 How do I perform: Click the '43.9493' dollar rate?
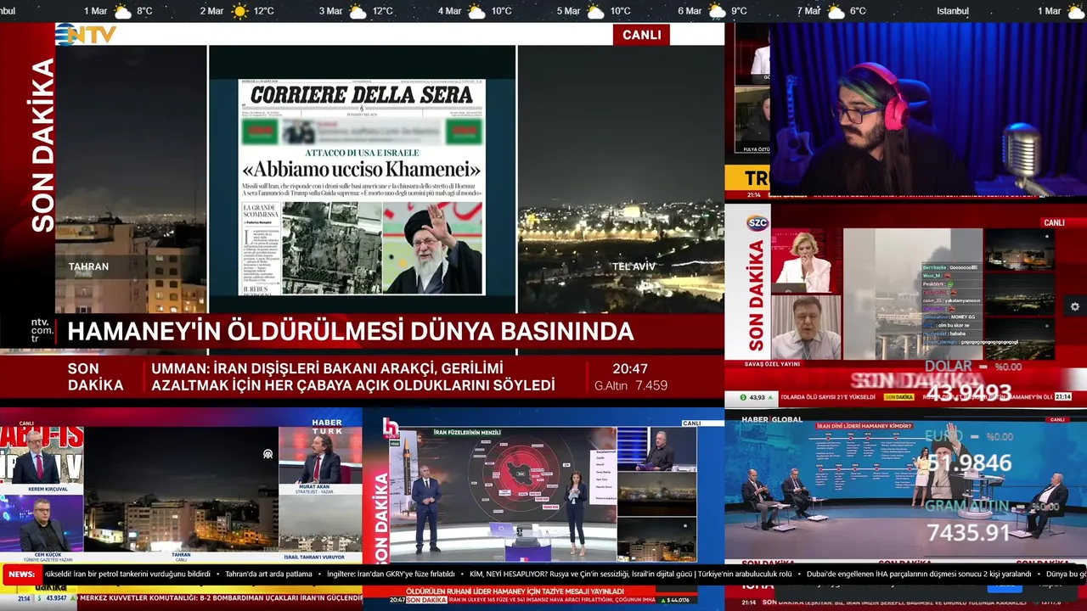click(x=969, y=392)
